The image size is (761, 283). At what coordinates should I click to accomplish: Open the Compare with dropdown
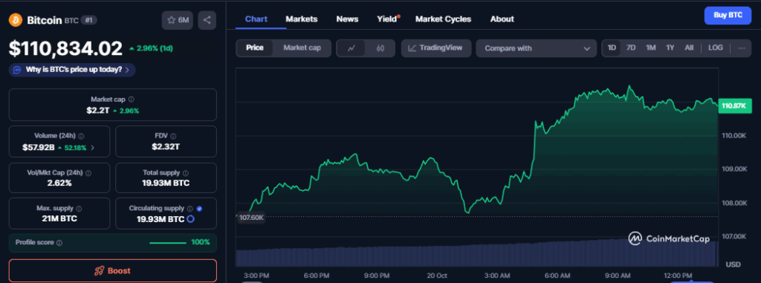click(537, 48)
